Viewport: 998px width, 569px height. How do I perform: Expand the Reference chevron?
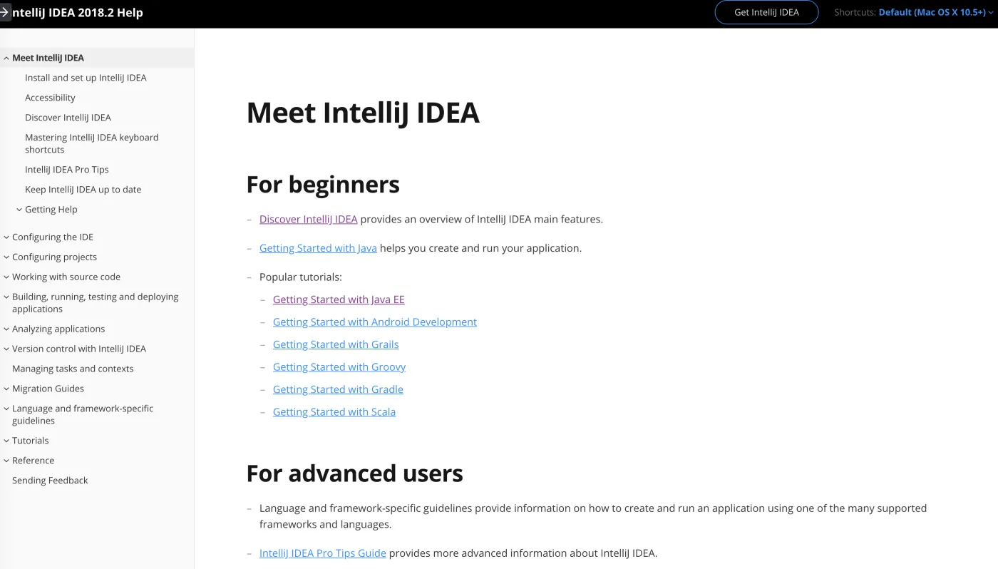click(x=6, y=461)
